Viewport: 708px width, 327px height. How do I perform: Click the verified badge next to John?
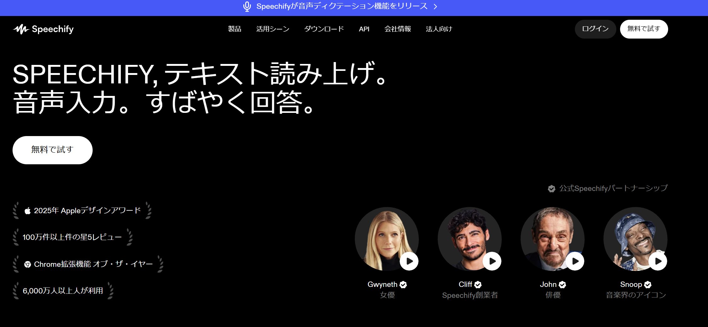point(562,285)
